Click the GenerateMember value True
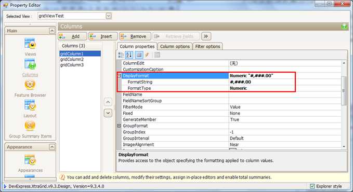Viewport: 353px width, 192px height. point(234,119)
